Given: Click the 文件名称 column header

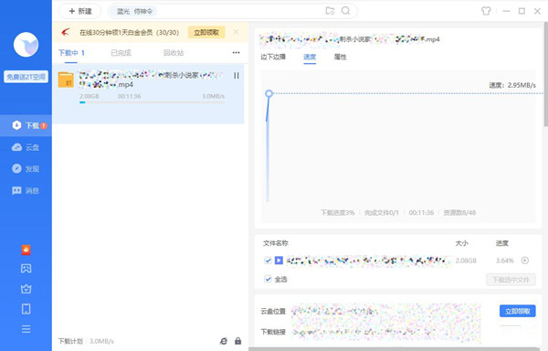Looking at the screenshot, I should coord(276,243).
